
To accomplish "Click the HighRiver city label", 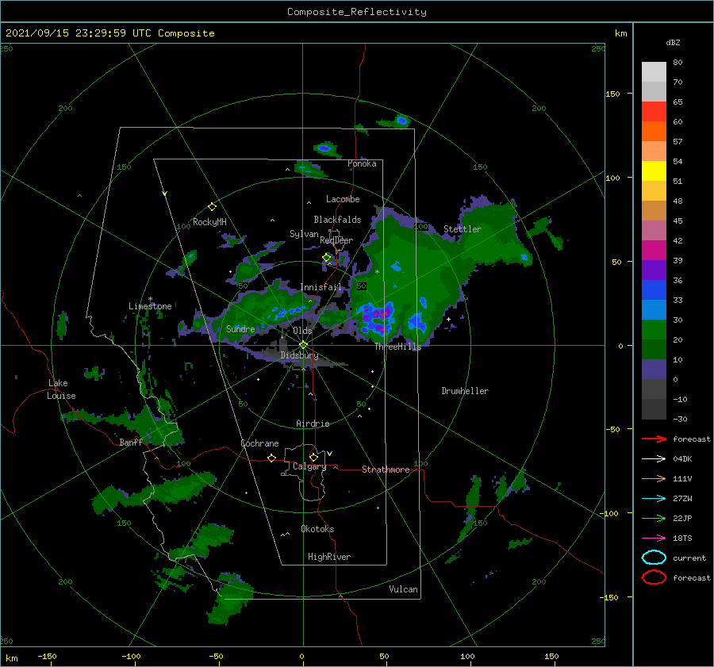I will tap(329, 557).
